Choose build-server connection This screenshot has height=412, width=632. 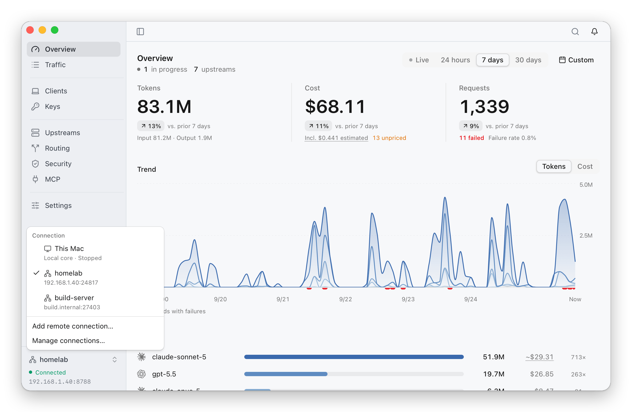point(95,302)
